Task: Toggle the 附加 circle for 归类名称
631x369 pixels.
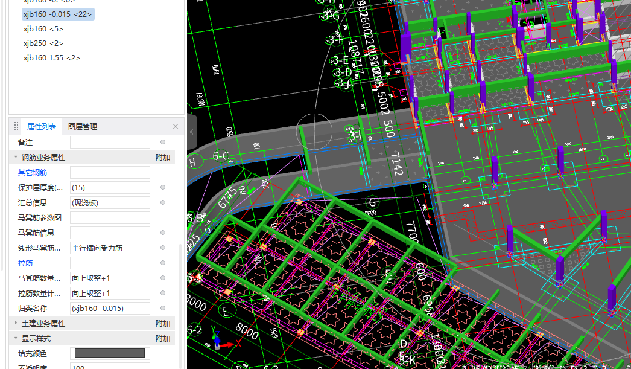Action: [x=163, y=308]
